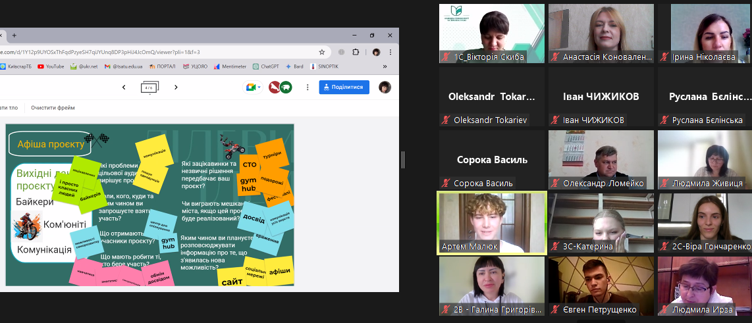
Task: Open the YouTube bookmark
Action: click(x=51, y=66)
